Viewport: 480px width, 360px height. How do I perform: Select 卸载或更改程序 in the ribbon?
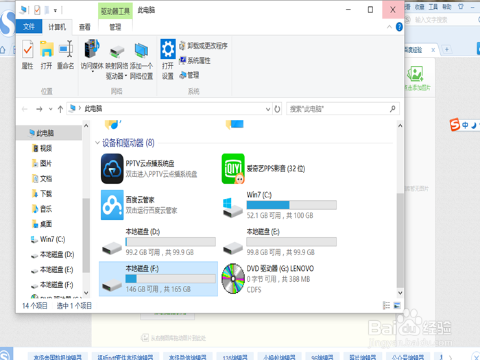(203, 46)
